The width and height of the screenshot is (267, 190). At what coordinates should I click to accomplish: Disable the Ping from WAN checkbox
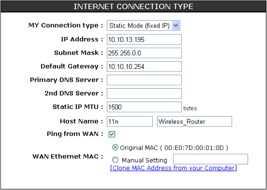(112, 134)
